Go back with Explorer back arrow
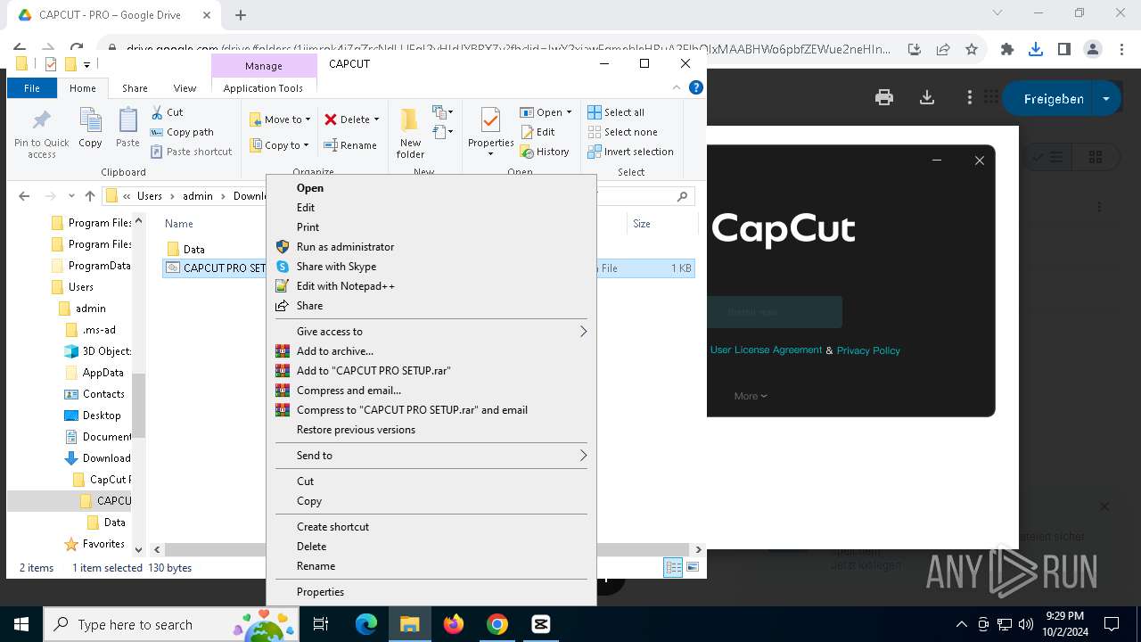Screen dimensions: 1141x642 tap(24, 196)
